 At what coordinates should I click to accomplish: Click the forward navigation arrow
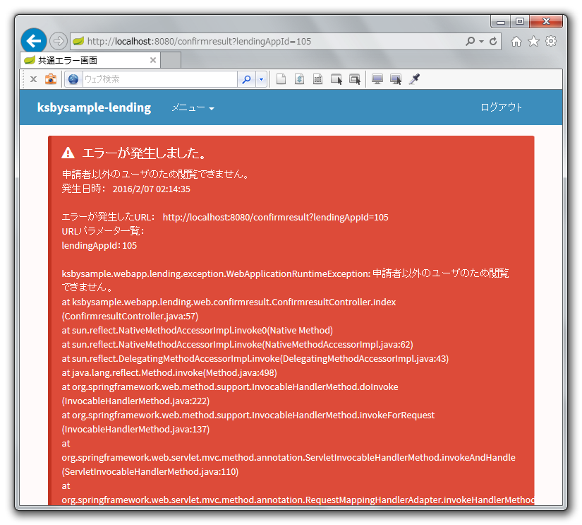click(x=59, y=41)
